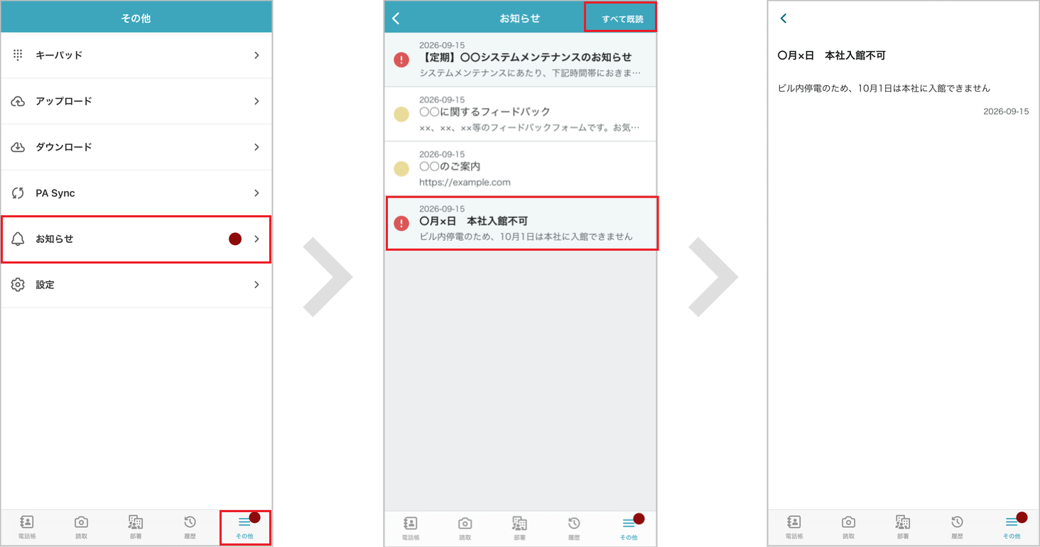Screen dimensions: 1040x547
Task: Open 電話帳 tab in left screen
Action: (x=27, y=527)
